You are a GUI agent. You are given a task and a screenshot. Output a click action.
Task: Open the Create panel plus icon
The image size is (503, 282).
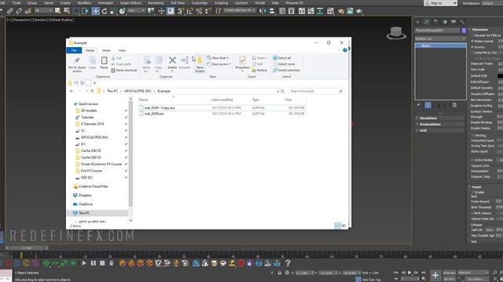(417, 22)
